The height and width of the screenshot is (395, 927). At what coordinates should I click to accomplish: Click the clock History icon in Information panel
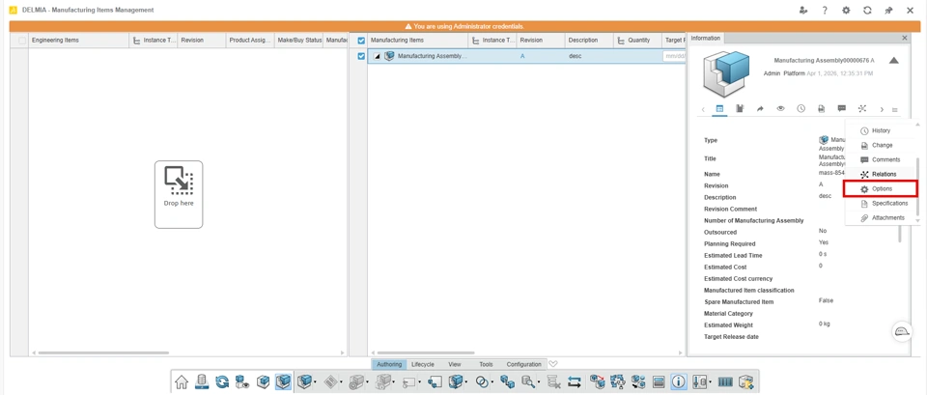(801, 109)
